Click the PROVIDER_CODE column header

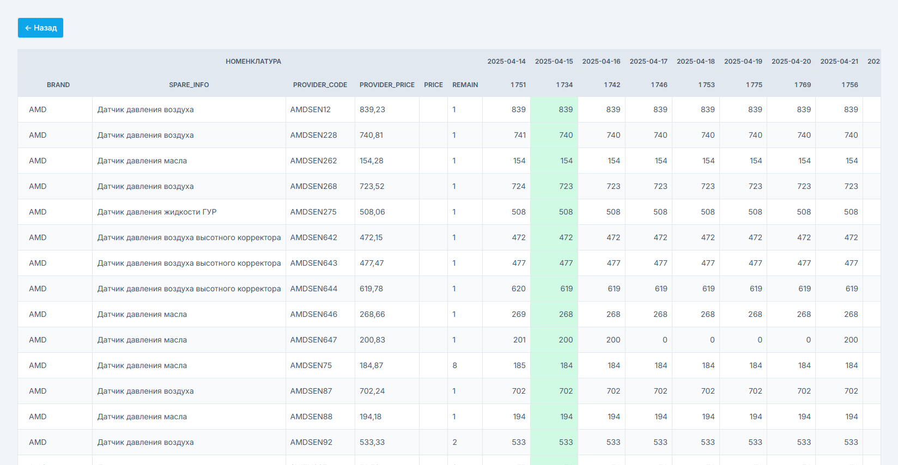[320, 85]
